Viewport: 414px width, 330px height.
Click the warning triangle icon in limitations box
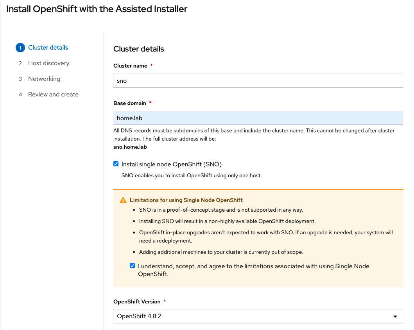[123, 200]
